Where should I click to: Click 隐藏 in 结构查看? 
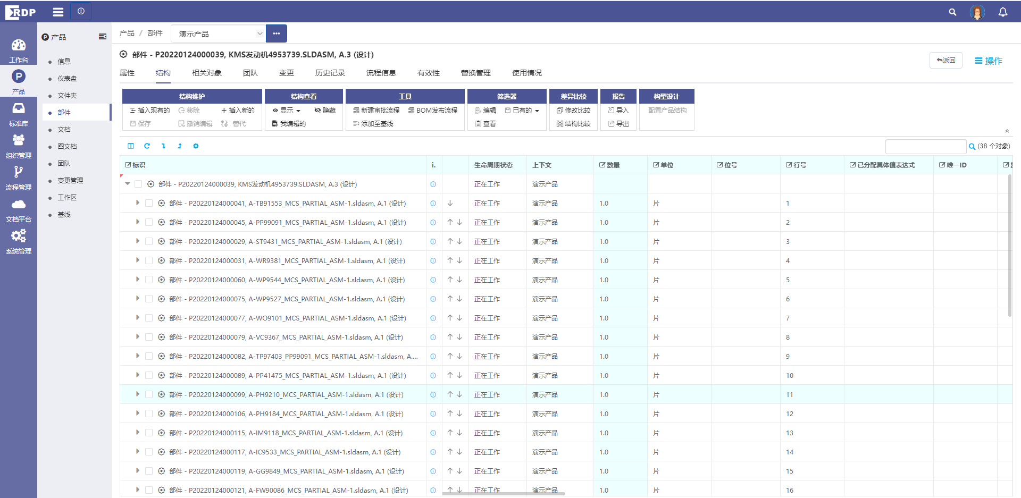[x=325, y=111]
